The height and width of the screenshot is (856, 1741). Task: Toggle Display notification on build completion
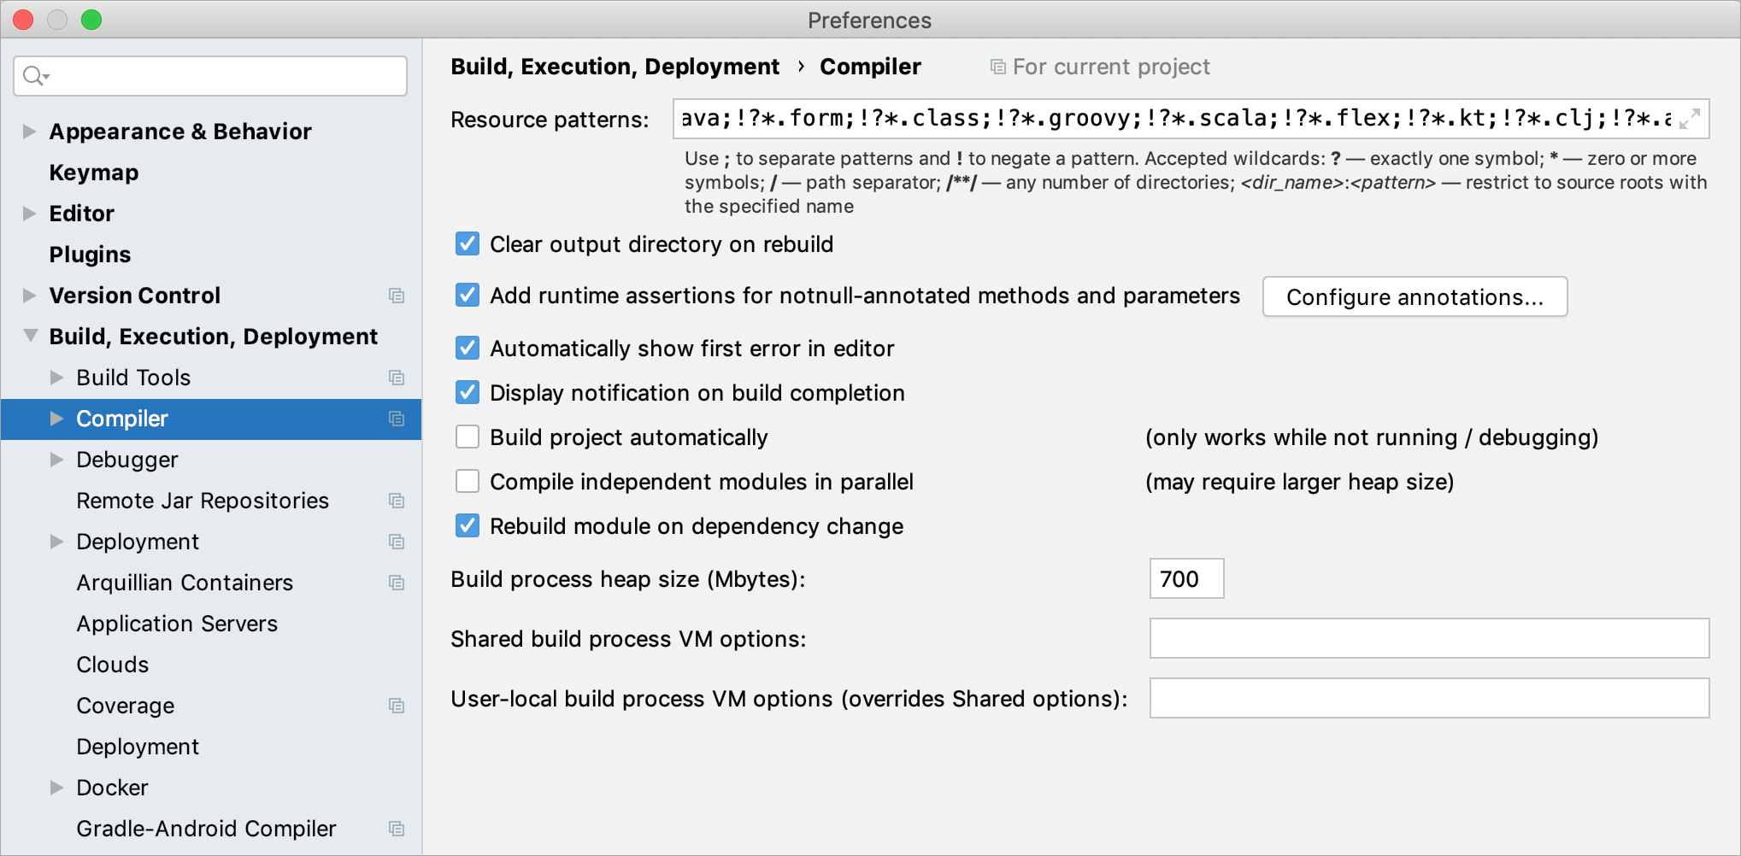[x=468, y=393]
